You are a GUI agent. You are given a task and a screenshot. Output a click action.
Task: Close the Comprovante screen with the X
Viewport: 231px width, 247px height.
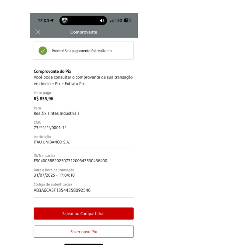tap(38, 32)
